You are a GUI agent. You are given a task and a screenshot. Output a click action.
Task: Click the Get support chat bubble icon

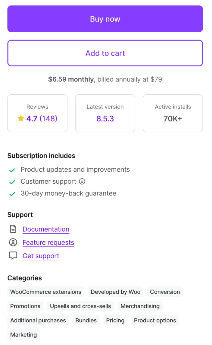pos(13,256)
